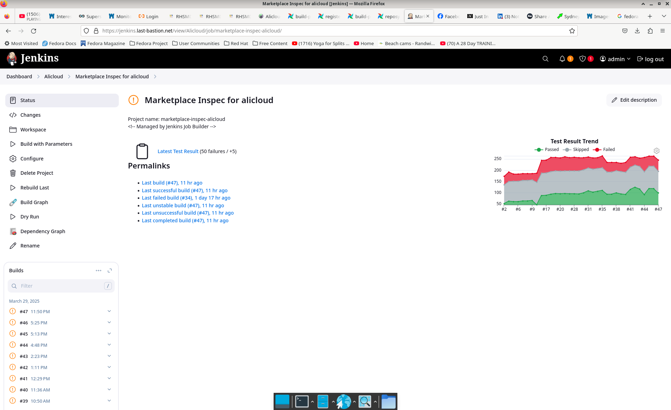Screen dimensions: 671x410
Task: Open the Build Graph
Action: pos(34,202)
